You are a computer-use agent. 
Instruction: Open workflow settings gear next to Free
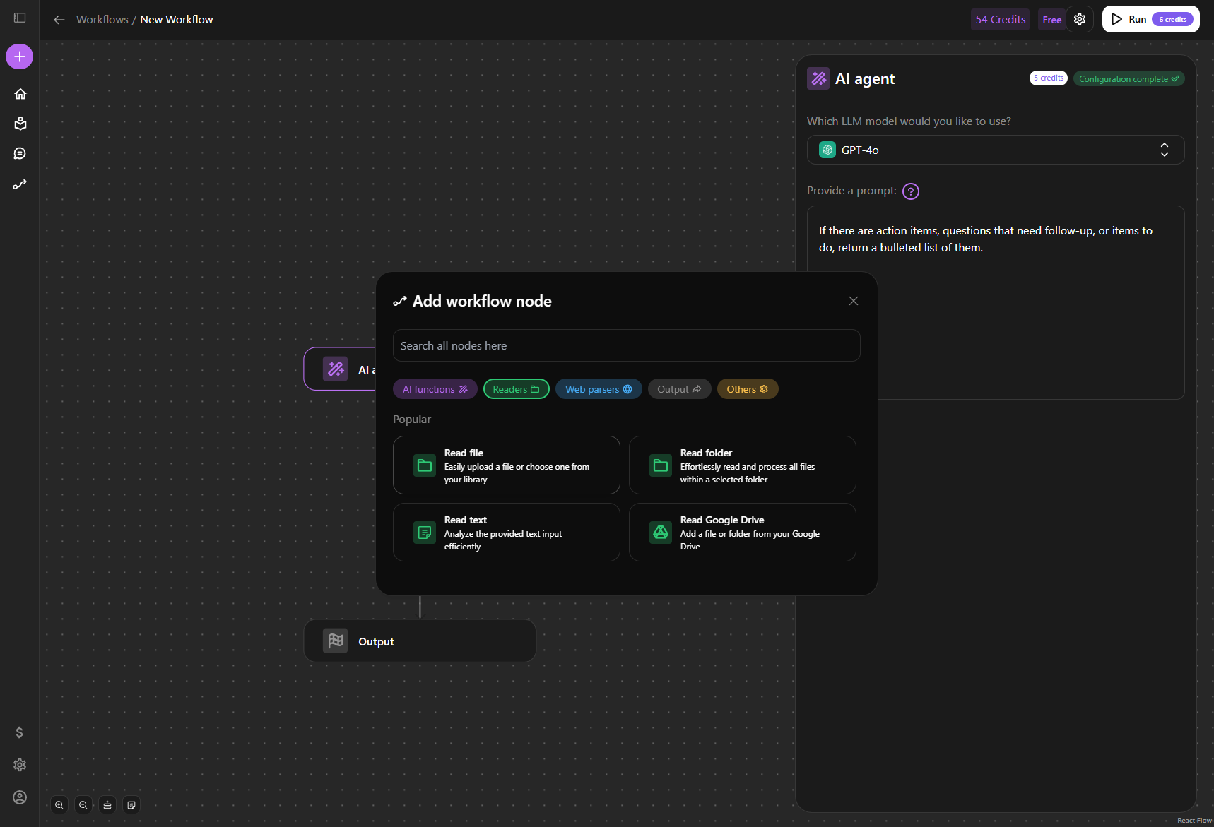click(x=1080, y=19)
